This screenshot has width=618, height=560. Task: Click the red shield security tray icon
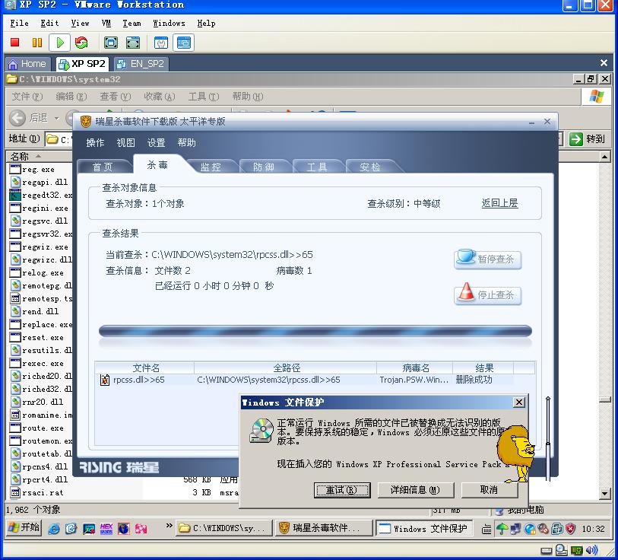[x=570, y=529]
